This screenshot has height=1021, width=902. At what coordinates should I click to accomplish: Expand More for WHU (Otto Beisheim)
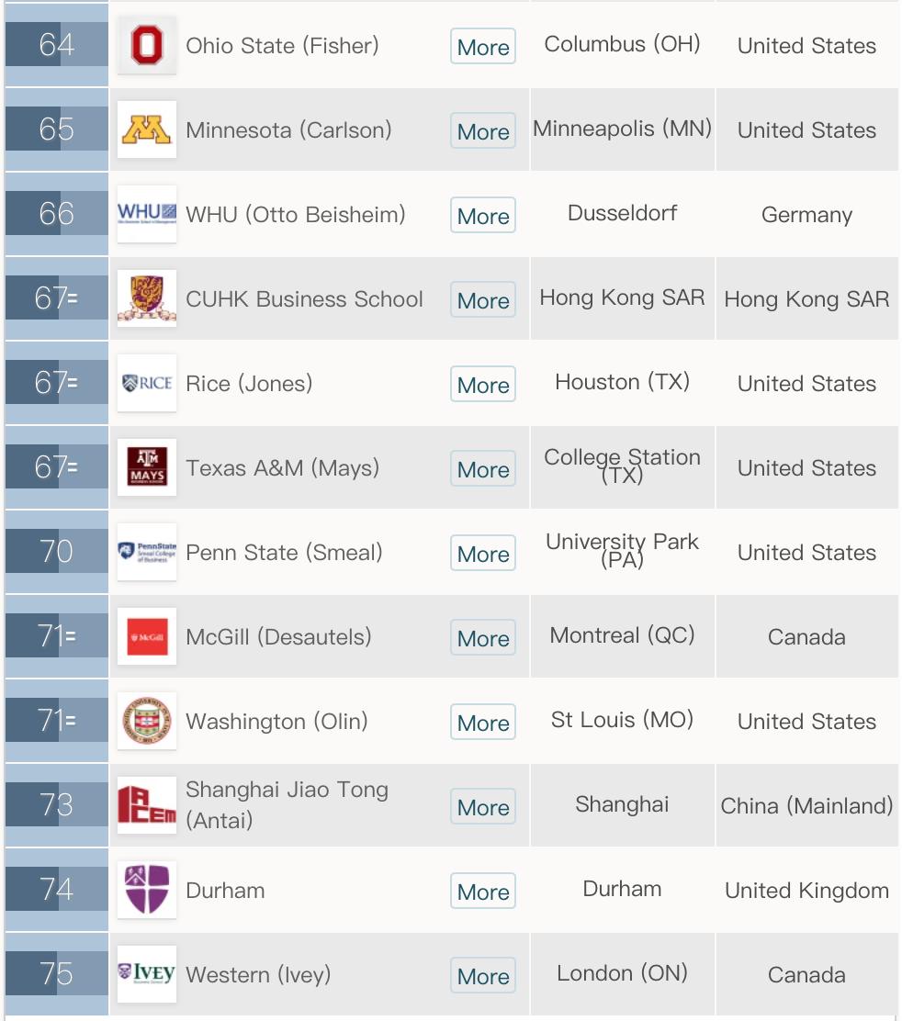[483, 216]
